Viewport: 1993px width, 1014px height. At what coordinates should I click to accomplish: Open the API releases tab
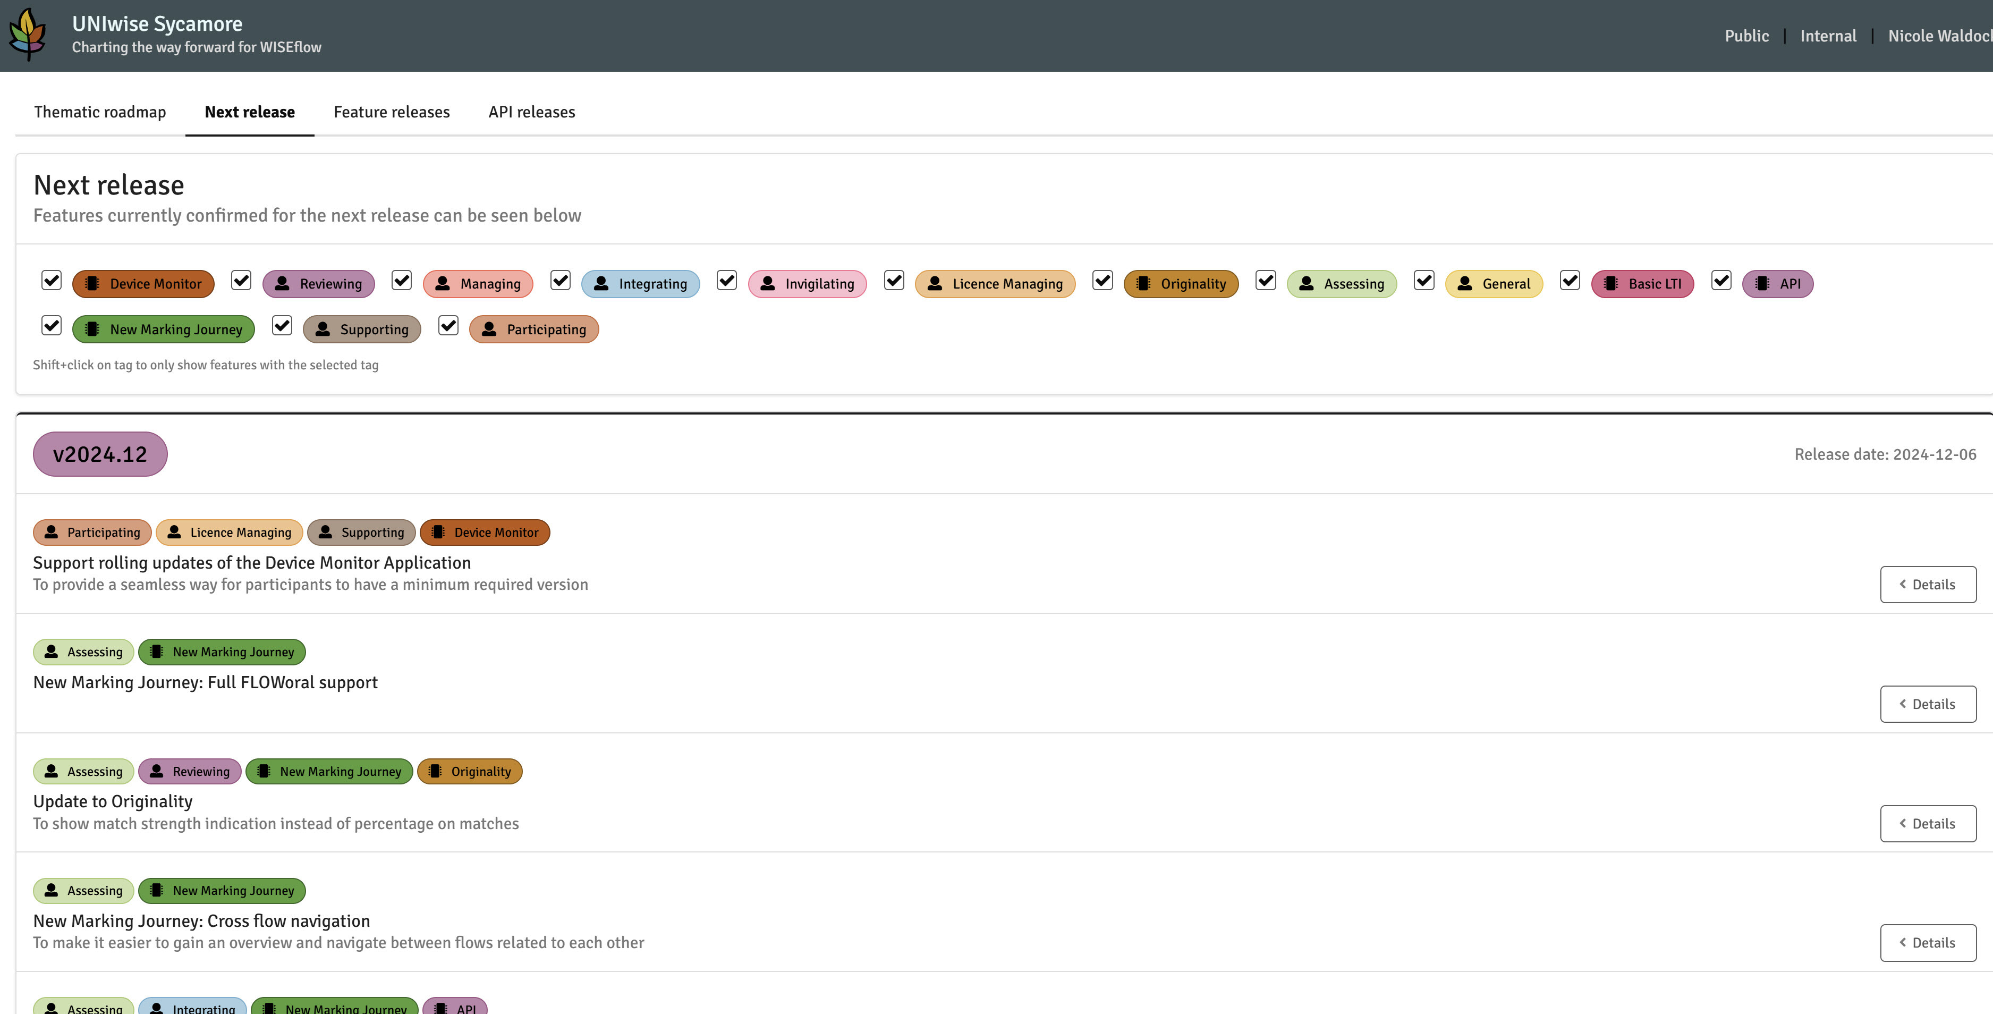[x=531, y=112]
